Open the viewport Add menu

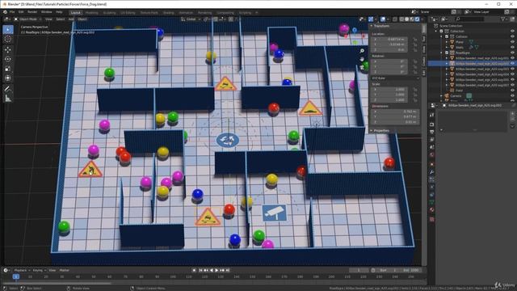coord(71,19)
